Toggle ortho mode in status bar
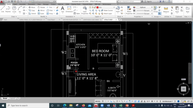The width and height of the screenshot is (193, 108). click(x=114, y=101)
